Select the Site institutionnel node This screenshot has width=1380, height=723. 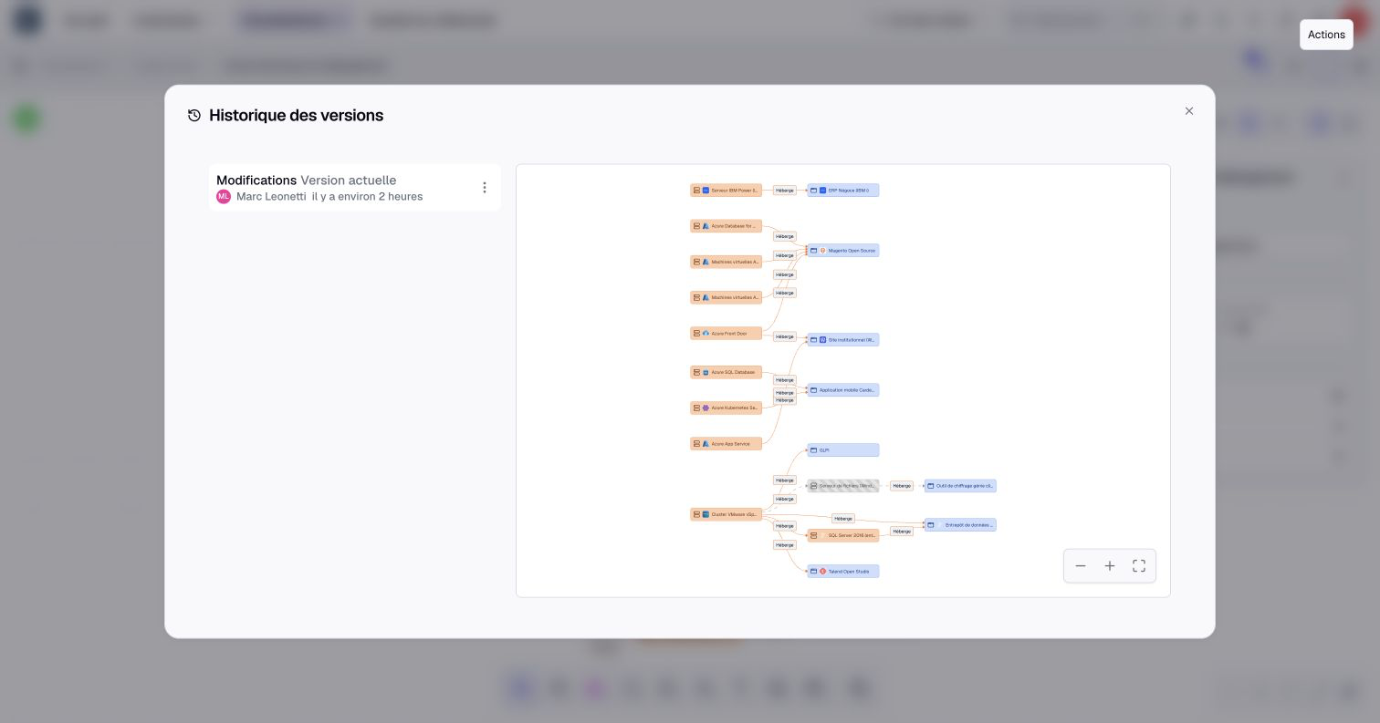coord(843,340)
